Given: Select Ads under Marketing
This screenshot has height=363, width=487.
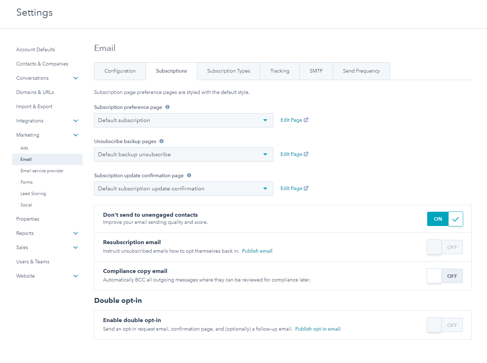Looking at the screenshot, I should point(24,148).
